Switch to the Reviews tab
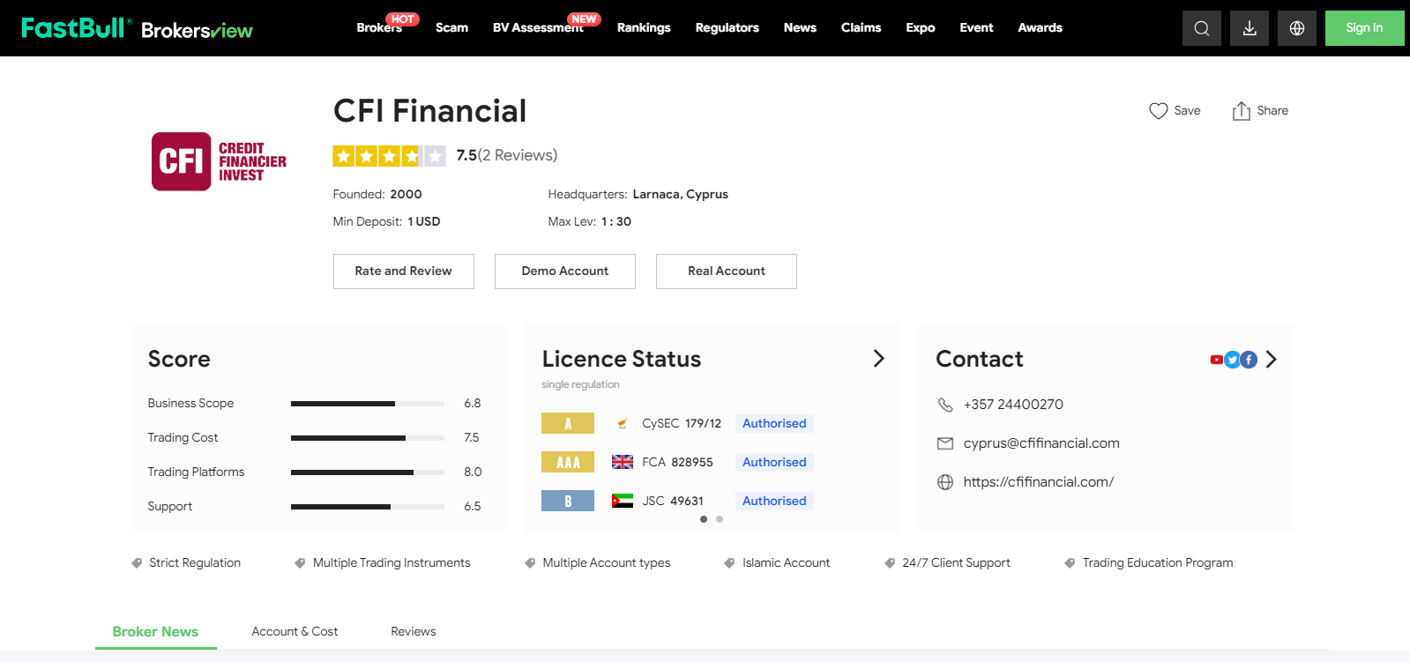Screen dimensions: 1410x662 point(413,632)
